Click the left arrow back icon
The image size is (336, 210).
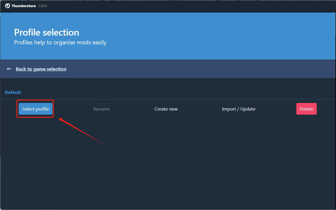click(9, 69)
